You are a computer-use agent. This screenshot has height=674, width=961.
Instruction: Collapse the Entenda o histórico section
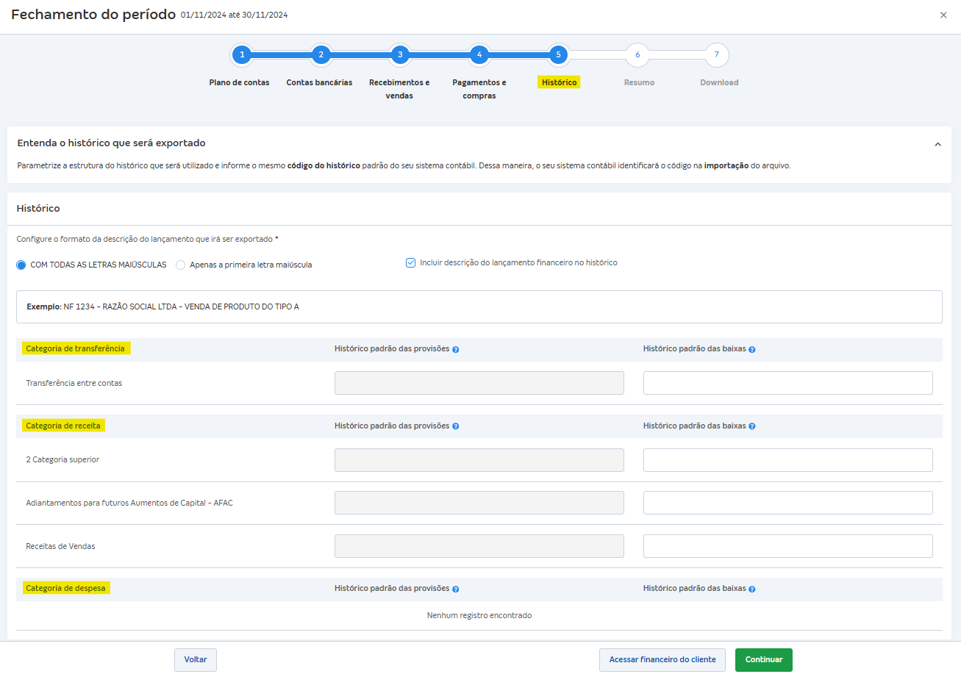[x=937, y=145]
